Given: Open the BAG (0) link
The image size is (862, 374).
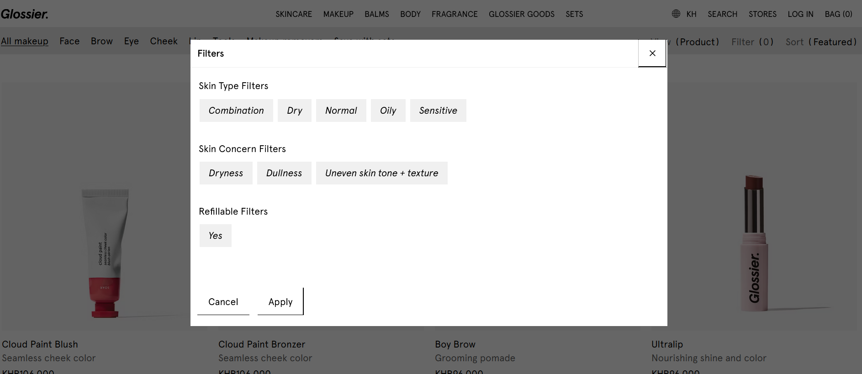Looking at the screenshot, I should tap(839, 14).
